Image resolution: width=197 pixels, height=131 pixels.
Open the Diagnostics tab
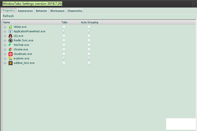(x=75, y=11)
